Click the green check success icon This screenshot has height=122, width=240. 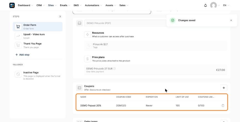point(173,20)
